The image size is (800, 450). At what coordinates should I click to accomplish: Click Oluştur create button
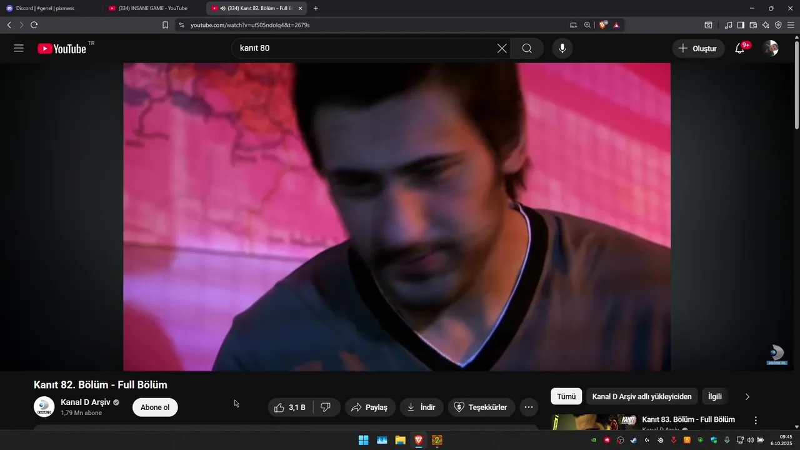pos(699,48)
